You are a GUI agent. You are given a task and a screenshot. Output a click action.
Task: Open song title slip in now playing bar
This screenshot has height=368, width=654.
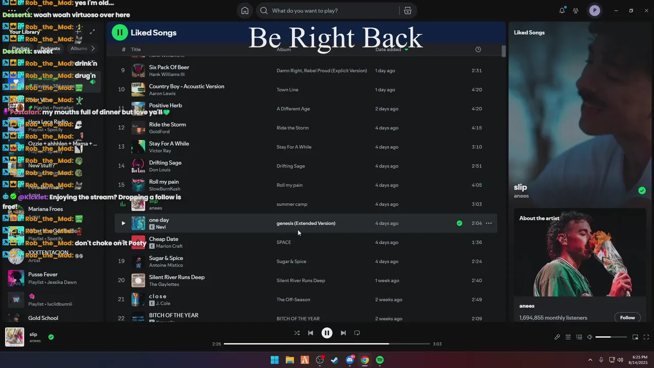pyautogui.click(x=33, y=334)
